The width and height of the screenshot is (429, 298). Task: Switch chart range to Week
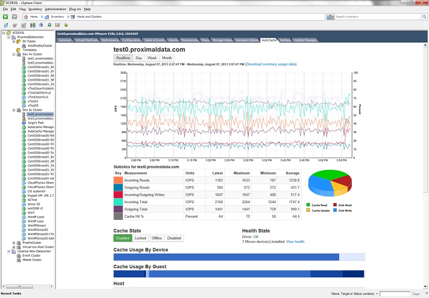pyautogui.click(x=152, y=58)
